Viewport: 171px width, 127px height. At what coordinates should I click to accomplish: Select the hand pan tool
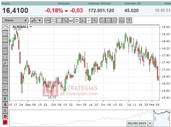(x=5, y=27)
